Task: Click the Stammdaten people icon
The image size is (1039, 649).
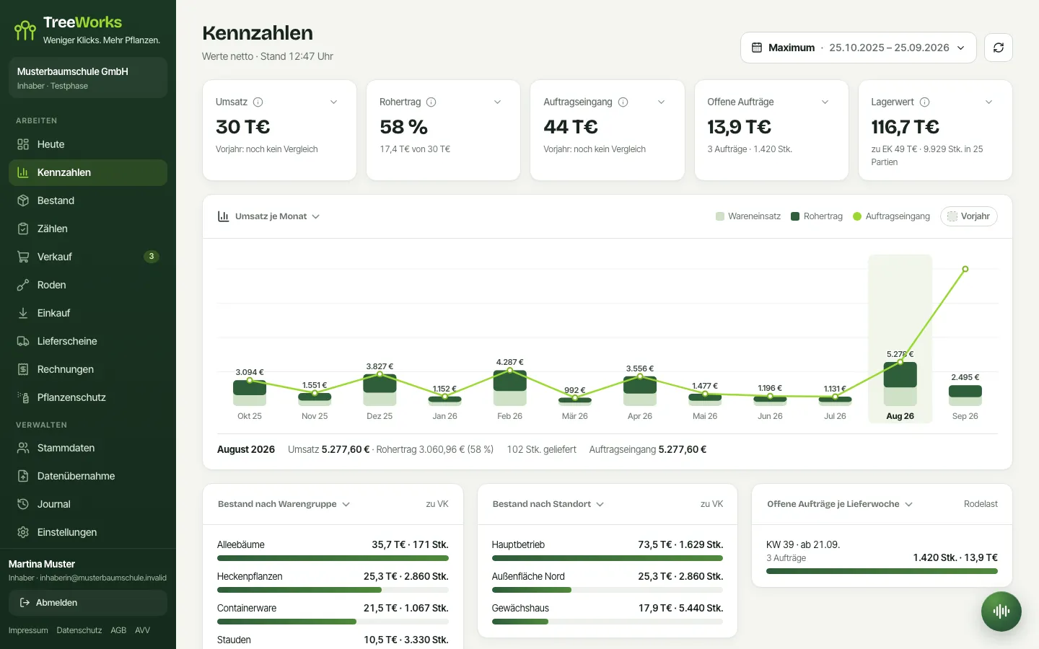Action: 23,448
